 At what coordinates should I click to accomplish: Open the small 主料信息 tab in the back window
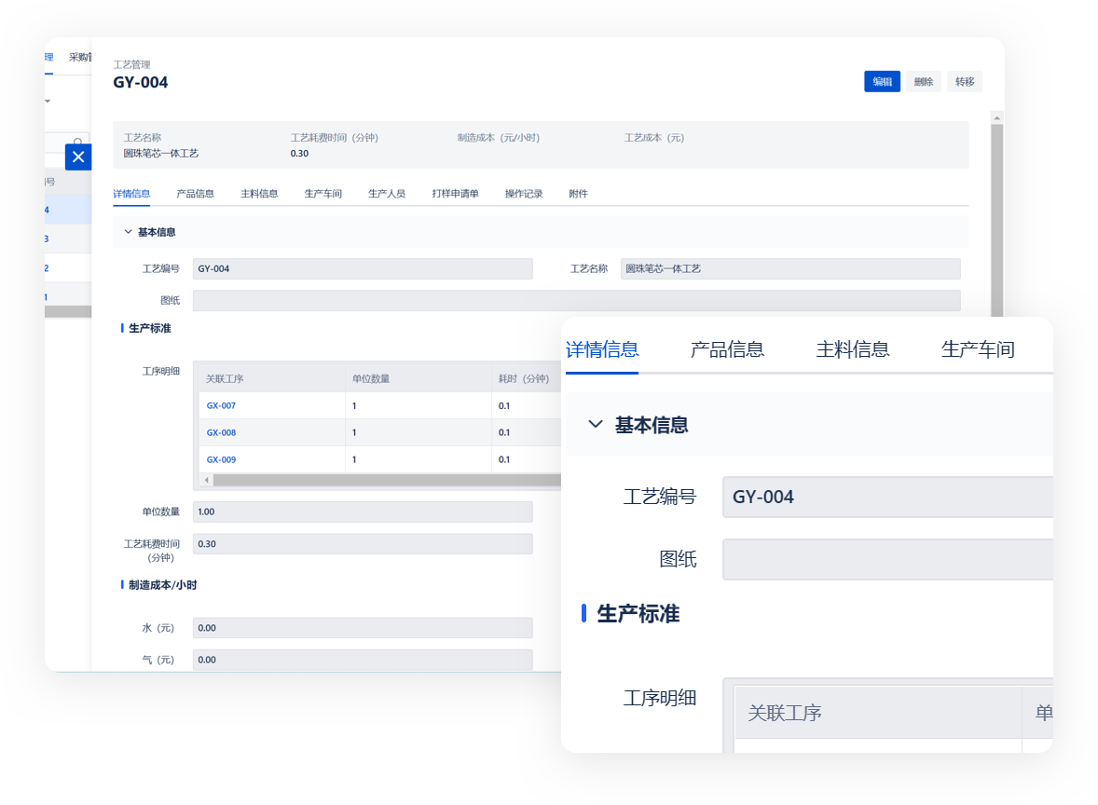[259, 194]
